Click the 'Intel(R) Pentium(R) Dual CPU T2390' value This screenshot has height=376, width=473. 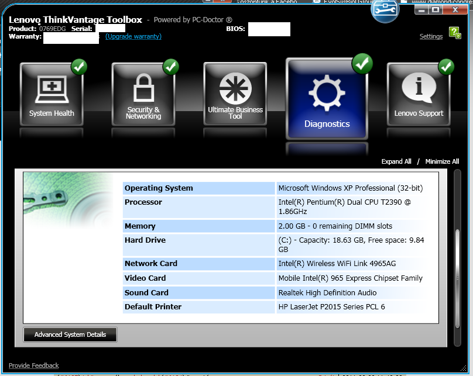344,206
